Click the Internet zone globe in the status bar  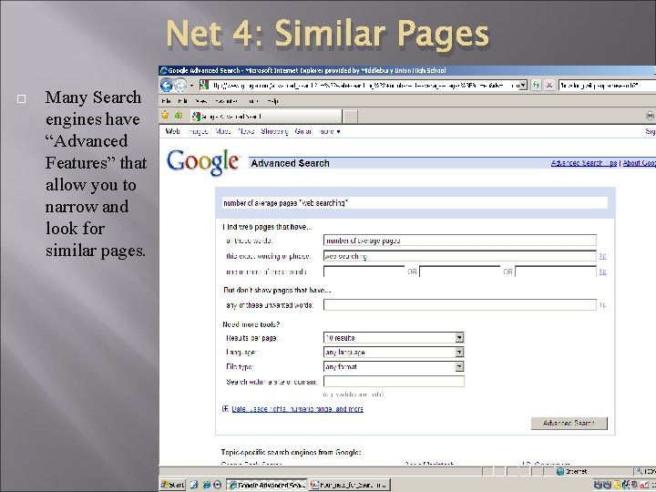tap(560, 472)
